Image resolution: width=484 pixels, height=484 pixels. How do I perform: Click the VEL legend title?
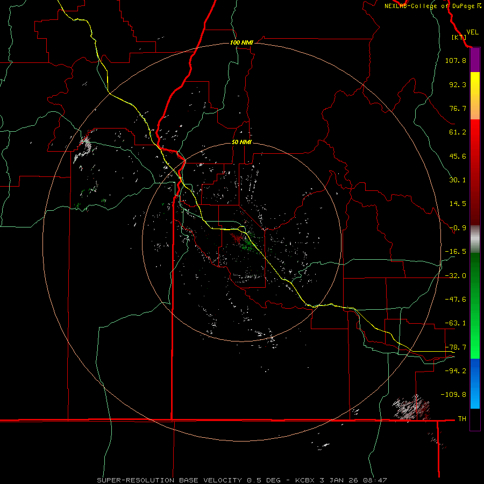click(472, 32)
